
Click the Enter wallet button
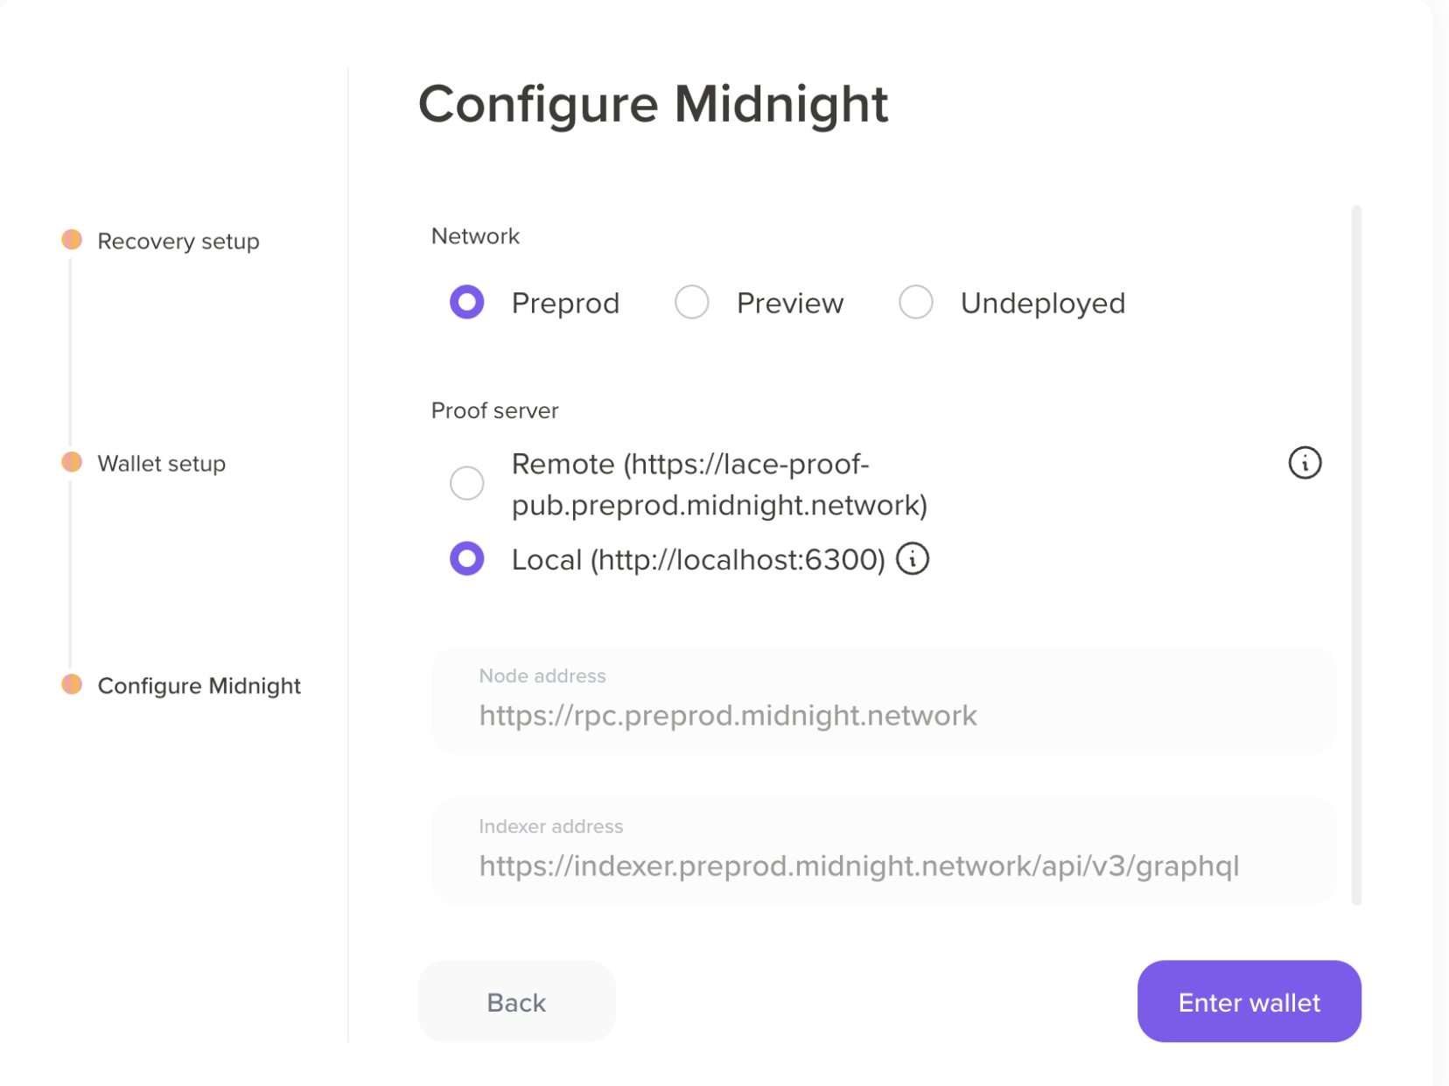1249,1001
